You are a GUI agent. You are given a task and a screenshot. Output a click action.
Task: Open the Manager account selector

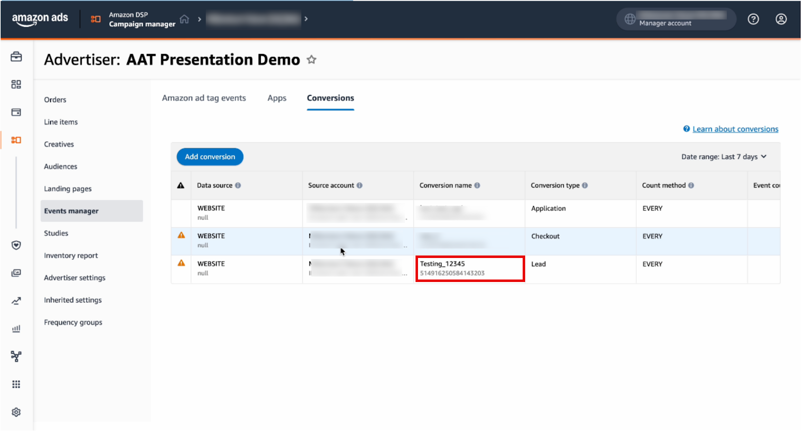(x=676, y=19)
